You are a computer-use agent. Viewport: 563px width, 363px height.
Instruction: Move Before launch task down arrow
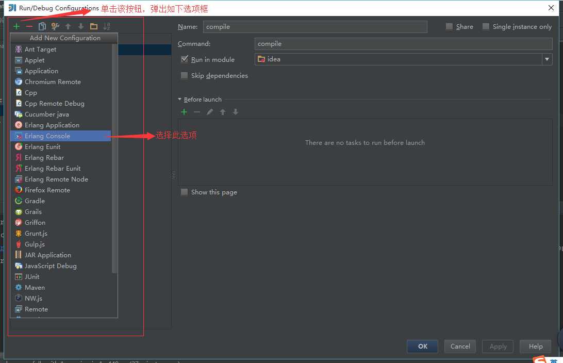(x=236, y=112)
